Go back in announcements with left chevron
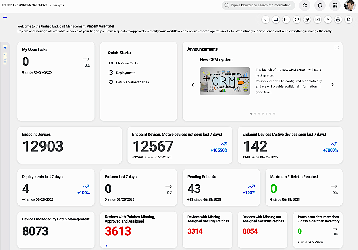The width and height of the screenshot is (358, 250). tap(193, 85)
